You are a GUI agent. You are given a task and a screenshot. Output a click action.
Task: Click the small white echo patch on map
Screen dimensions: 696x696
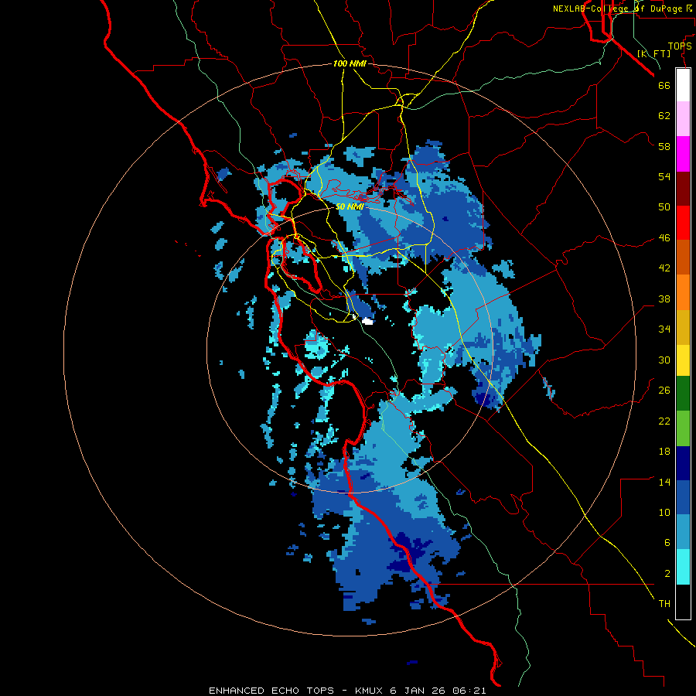[367, 321]
